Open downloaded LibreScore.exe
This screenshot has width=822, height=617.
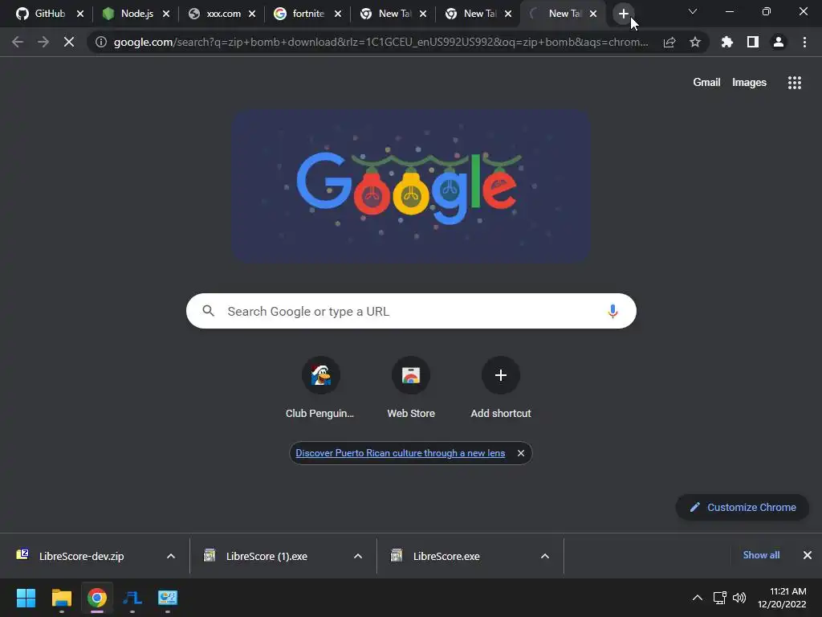[x=446, y=556]
